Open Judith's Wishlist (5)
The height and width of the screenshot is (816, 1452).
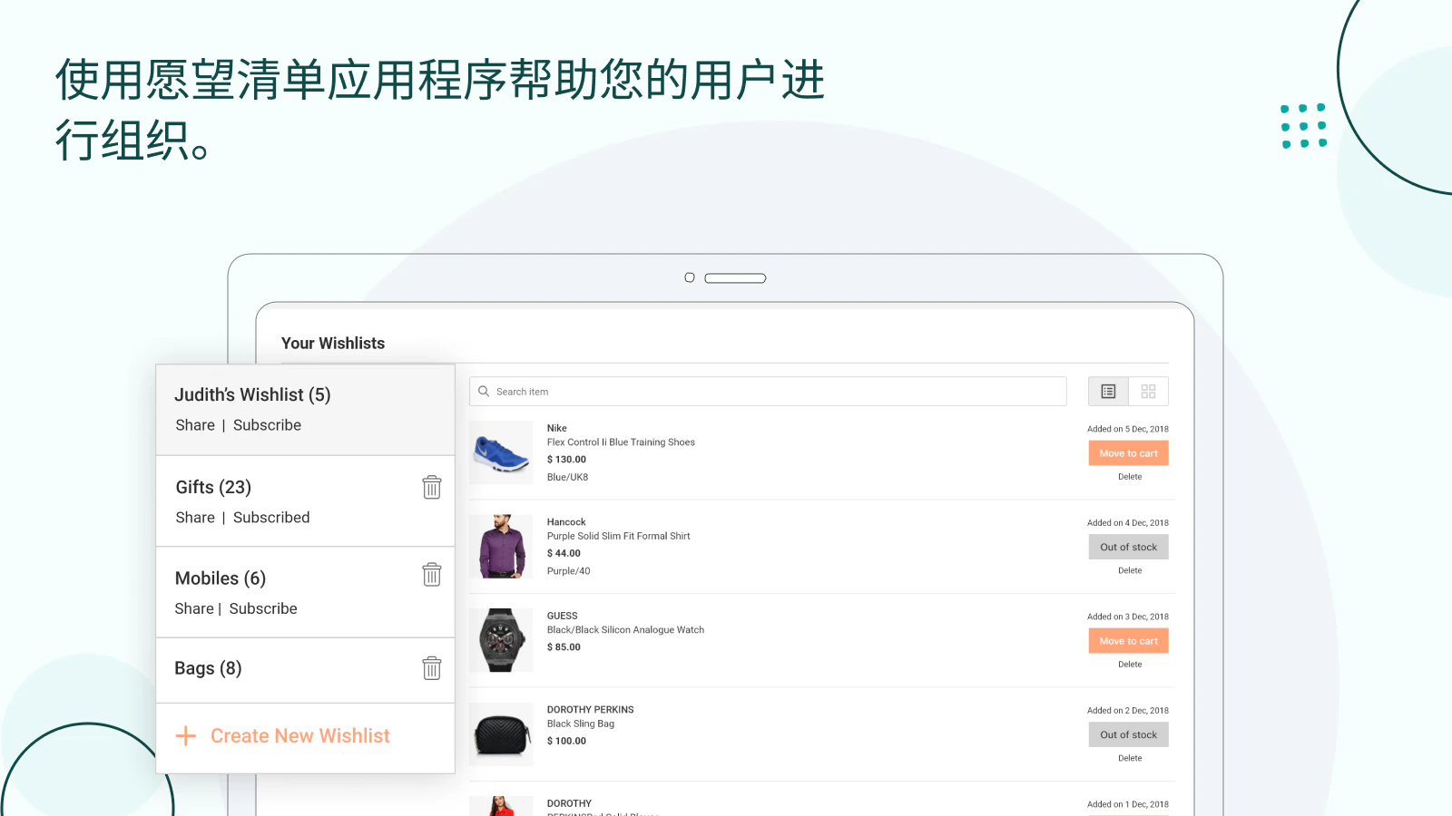pyautogui.click(x=252, y=395)
